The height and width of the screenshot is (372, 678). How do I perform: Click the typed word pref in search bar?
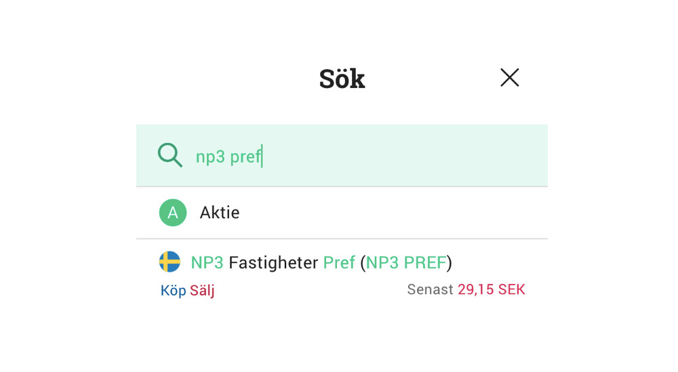point(245,157)
